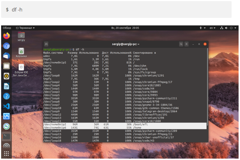Click the volume speaker icon in top bar
This screenshot has height=160, width=240.
(x=227, y=28)
